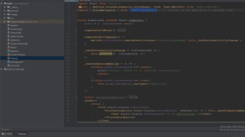Select the .watchmanconfig file icon

8,43
